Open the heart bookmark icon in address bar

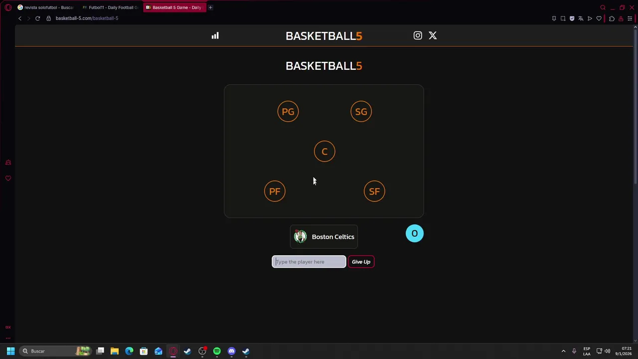[599, 18]
